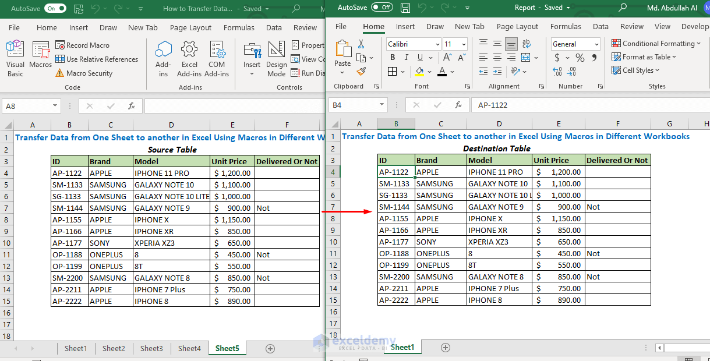The width and height of the screenshot is (710, 361).
Task: Open the Add-ins store button
Action: tap(163, 59)
